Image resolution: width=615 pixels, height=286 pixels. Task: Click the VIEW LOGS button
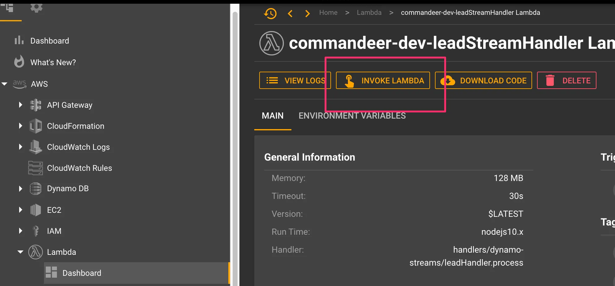295,80
